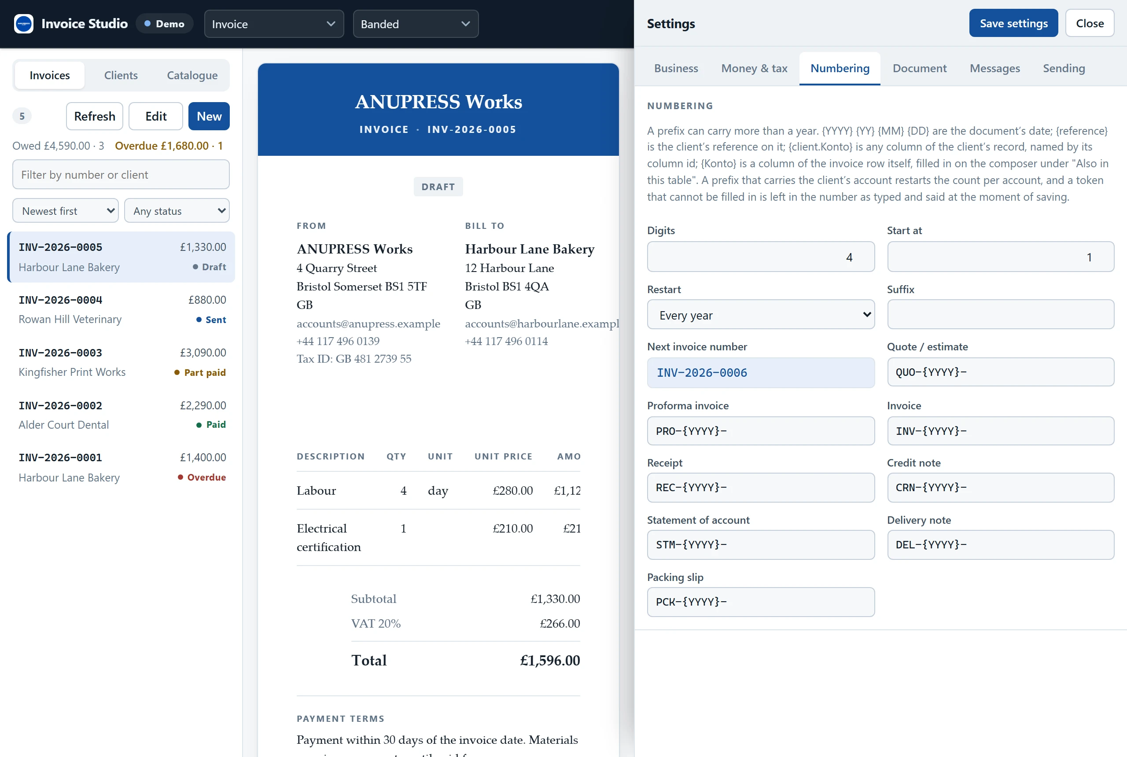Open the Messages settings tab
Viewport: 1127px width, 757px height.
coord(994,69)
